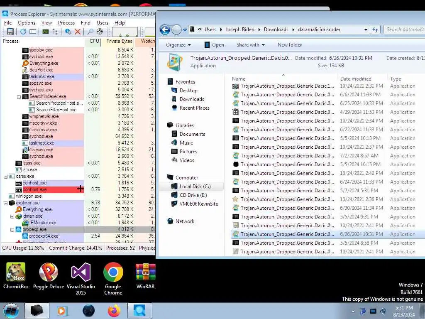This screenshot has height=319, width=425.
Task: Open the Share with dropdown
Action: 250,45
